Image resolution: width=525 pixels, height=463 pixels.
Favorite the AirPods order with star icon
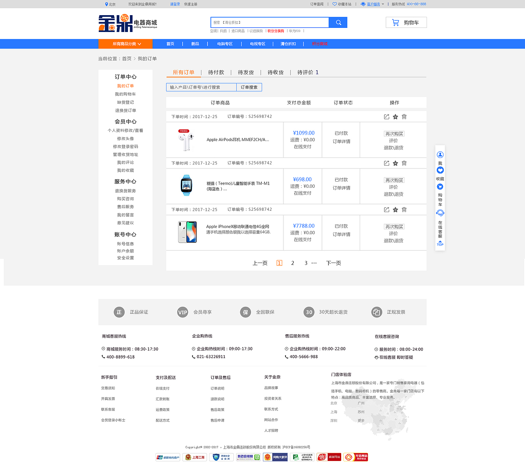[x=395, y=117]
